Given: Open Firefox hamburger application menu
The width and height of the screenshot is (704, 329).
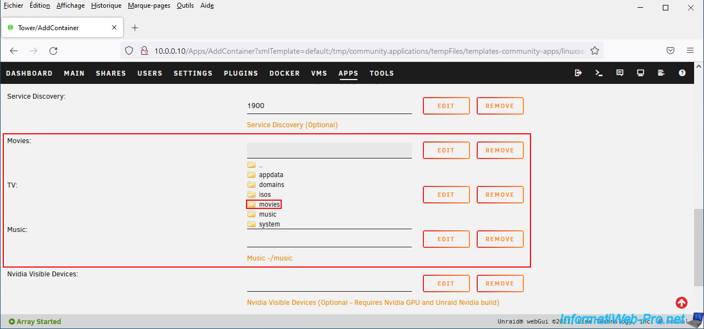Looking at the screenshot, I should pyautogui.click(x=690, y=50).
